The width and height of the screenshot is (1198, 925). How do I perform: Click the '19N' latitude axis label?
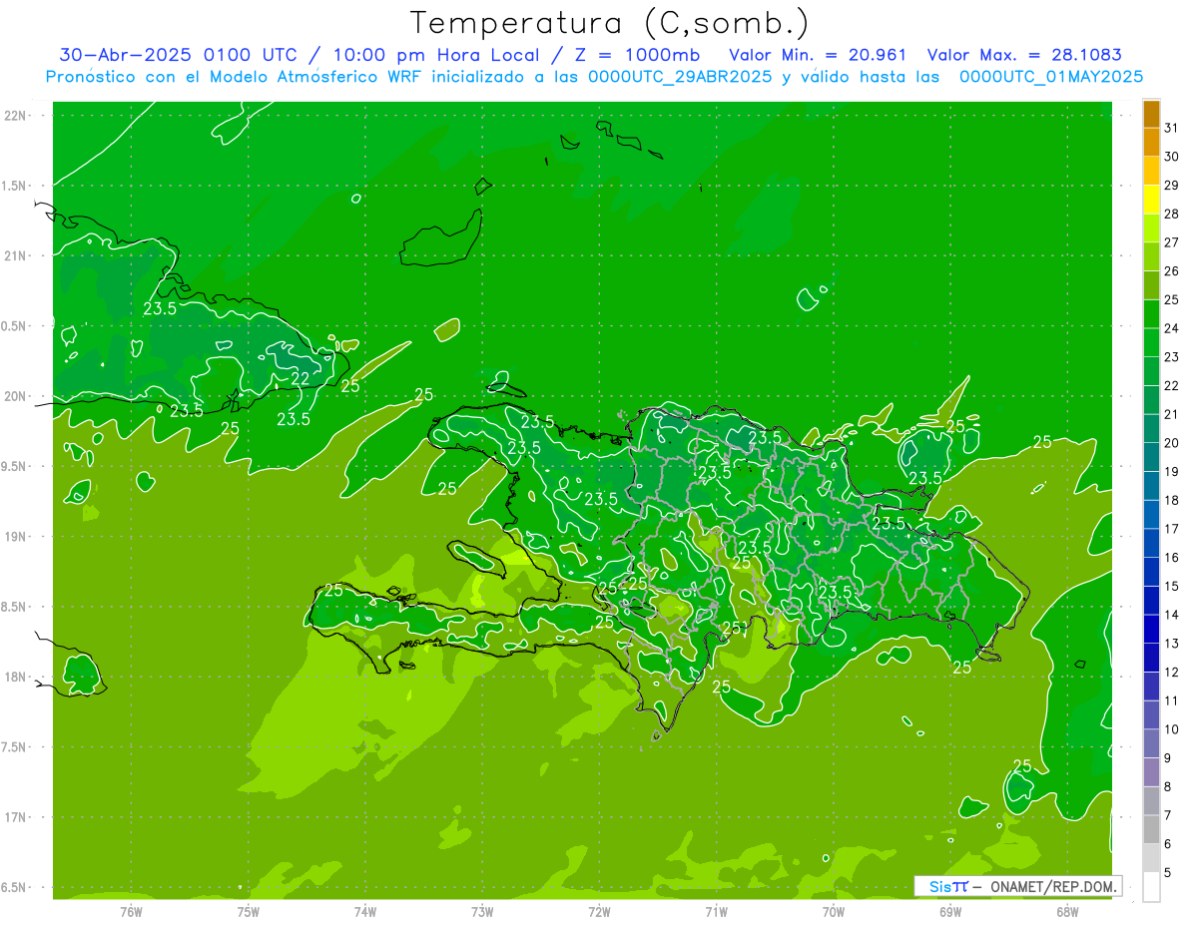(x=15, y=537)
